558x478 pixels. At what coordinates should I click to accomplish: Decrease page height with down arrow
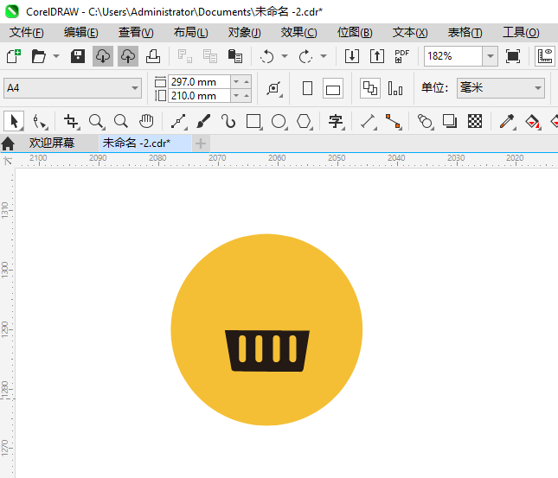click(236, 96)
